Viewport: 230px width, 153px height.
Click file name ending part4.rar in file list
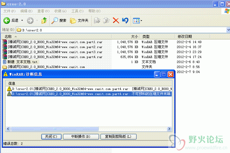click(55, 57)
